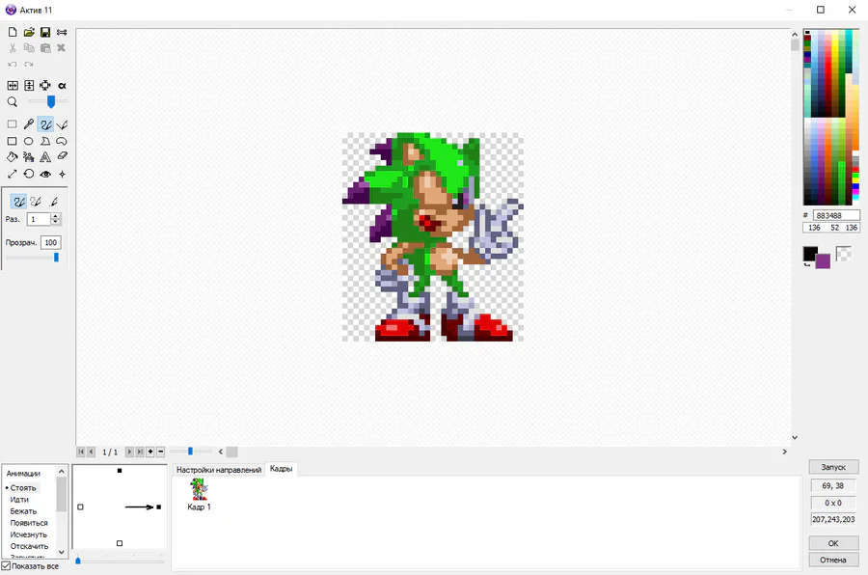The width and height of the screenshot is (868, 575).
Task: Select the Eraser tool
Action: coord(62,156)
